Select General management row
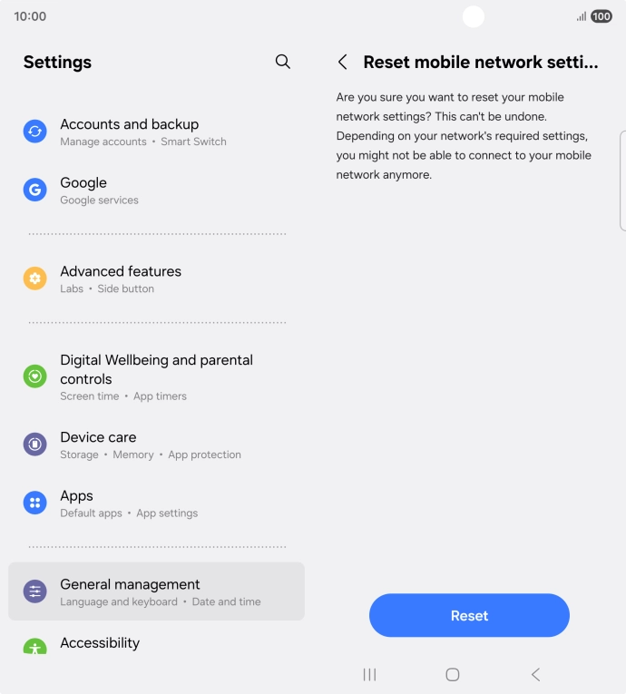Viewport: 626px width, 694px height. pos(156,591)
